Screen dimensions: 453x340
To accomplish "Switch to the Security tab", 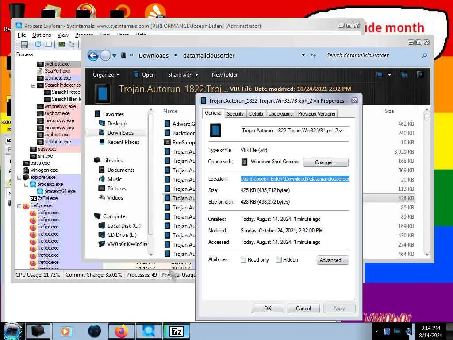I will pos(235,114).
